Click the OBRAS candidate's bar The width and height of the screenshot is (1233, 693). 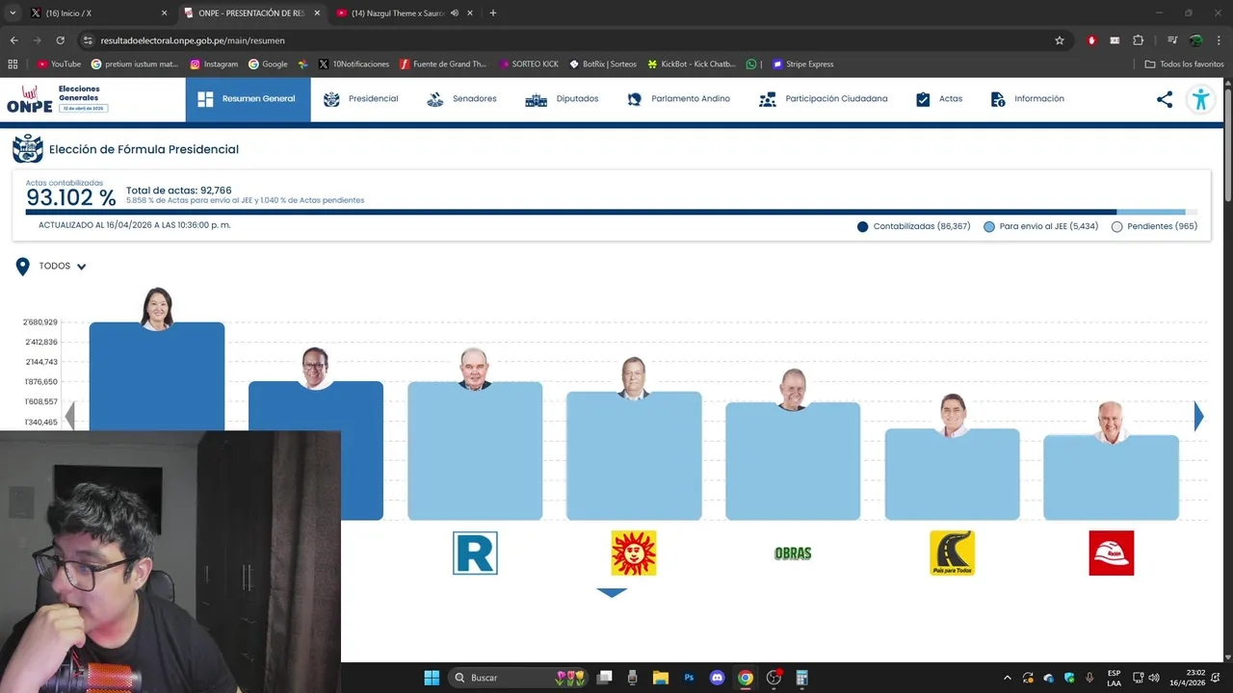pyautogui.click(x=793, y=461)
